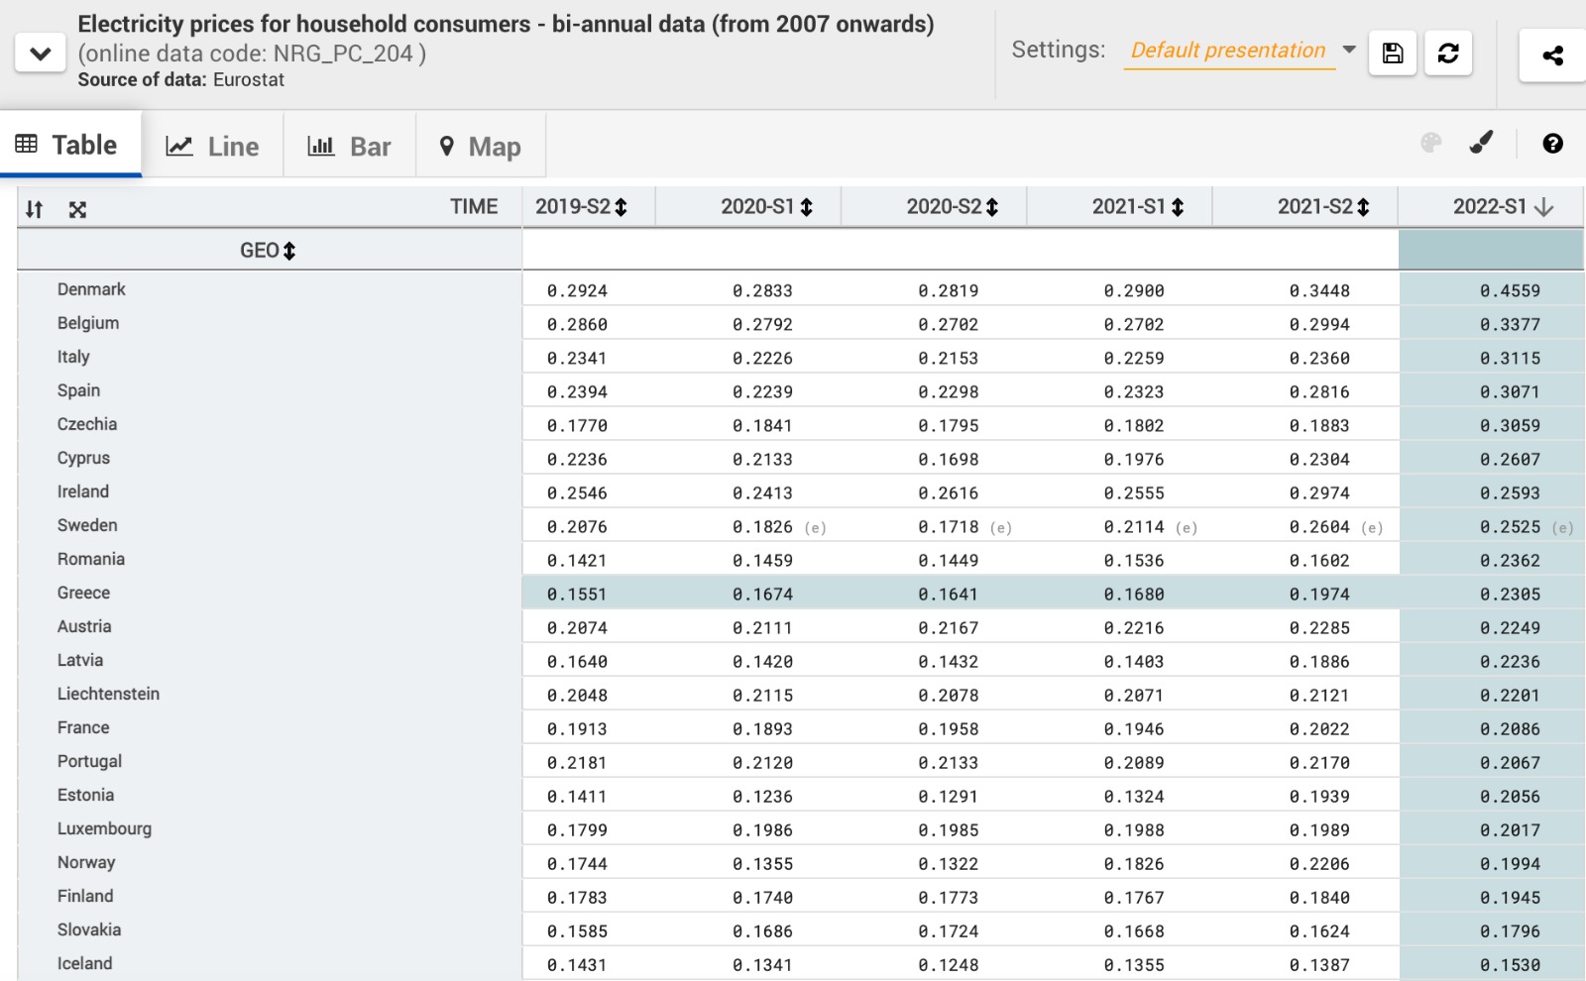Click the refresh arrows icon
This screenshot has width=1586, height=981.
point(1448,54)
